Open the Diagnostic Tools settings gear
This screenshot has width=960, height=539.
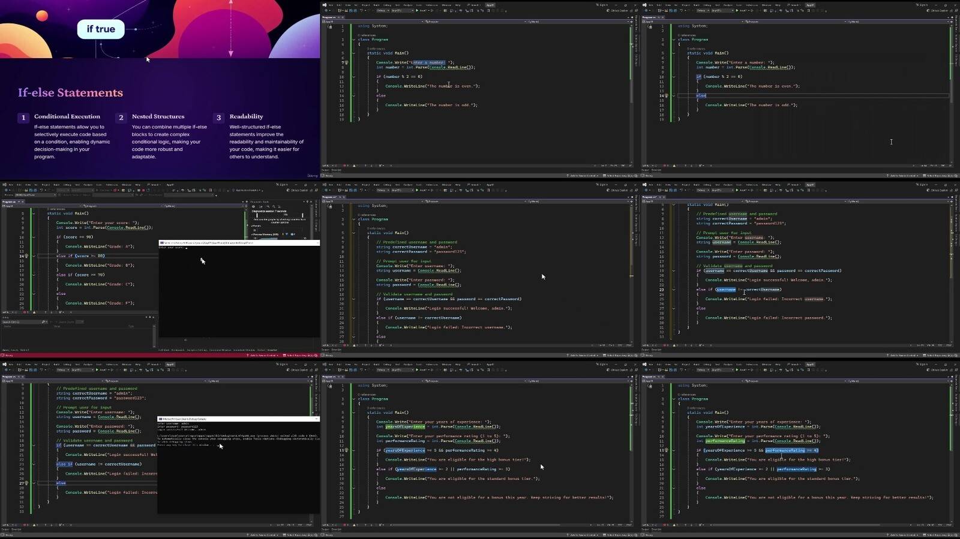[x=253, y=207]
